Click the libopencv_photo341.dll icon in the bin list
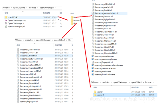 tap(93, 35)
